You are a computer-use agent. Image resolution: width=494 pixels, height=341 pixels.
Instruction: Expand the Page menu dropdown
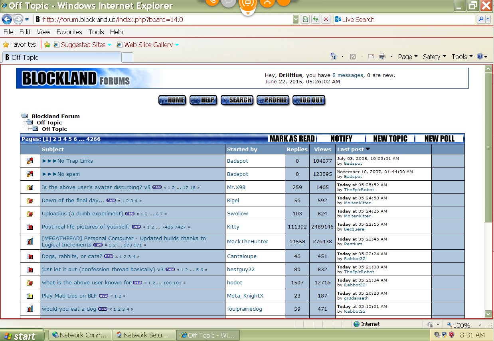(x=408, y=57)
